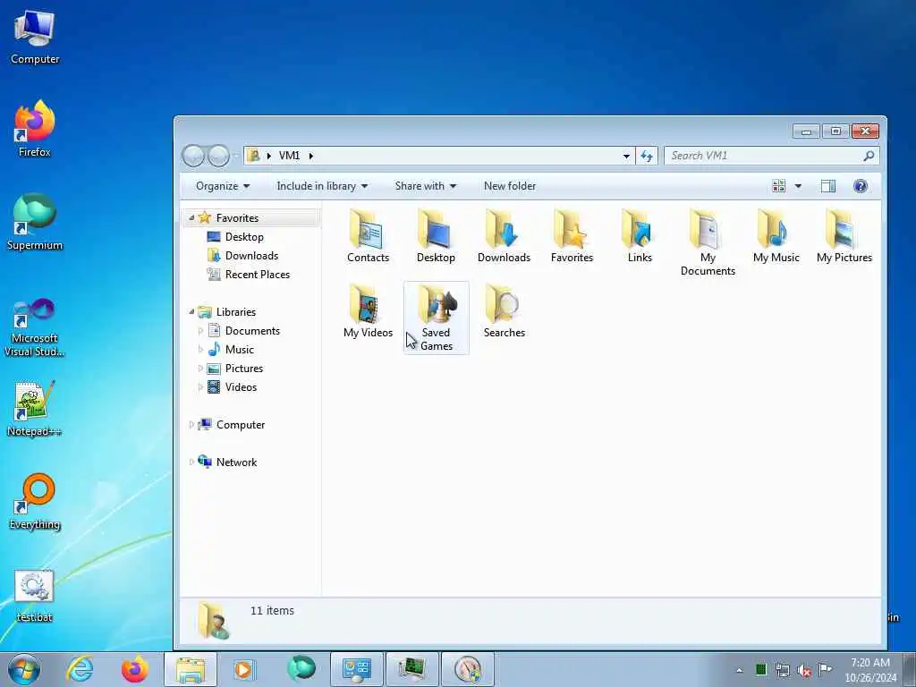The width and height of the screenshot is (916, 687).
Task: Select the My Videos folder
Action: (x=368, y=311)
